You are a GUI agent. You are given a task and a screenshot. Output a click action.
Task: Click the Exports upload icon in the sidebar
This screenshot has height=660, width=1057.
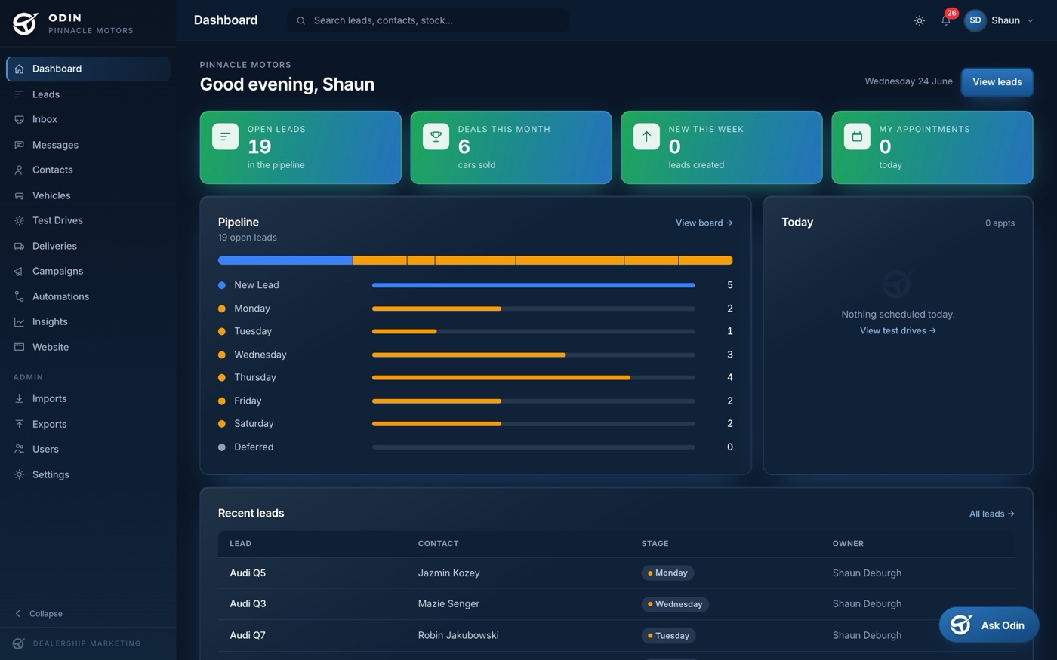pyautogui.click(x=19, y=424)
